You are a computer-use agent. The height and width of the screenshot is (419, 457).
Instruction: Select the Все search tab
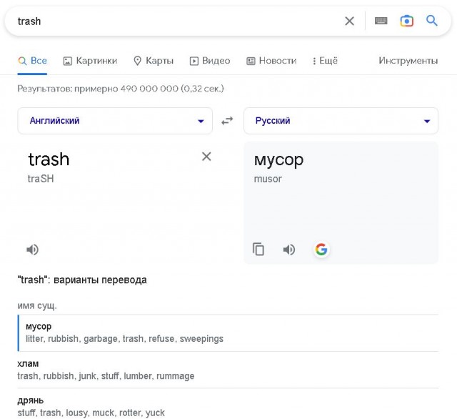point(32,61)
